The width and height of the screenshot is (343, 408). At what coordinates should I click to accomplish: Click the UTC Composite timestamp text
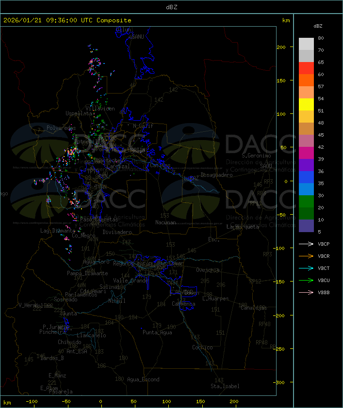point(67,20)
